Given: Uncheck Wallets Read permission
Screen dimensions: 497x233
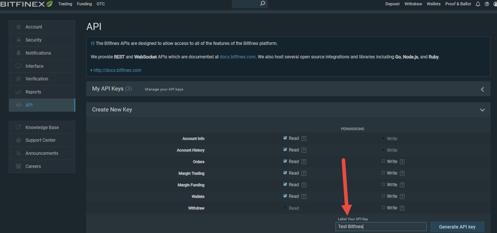Looking at the screenshot, I should (x=285, y=196).
